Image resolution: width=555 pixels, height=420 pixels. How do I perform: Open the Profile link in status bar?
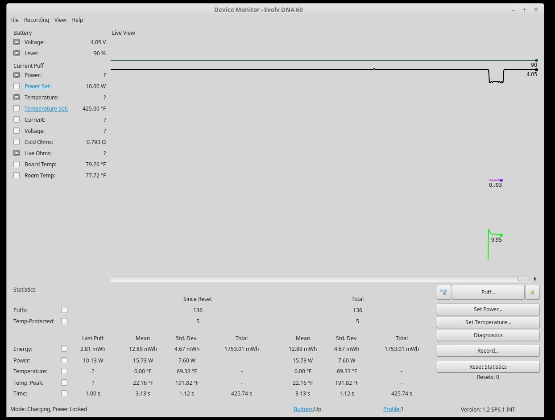391,409
